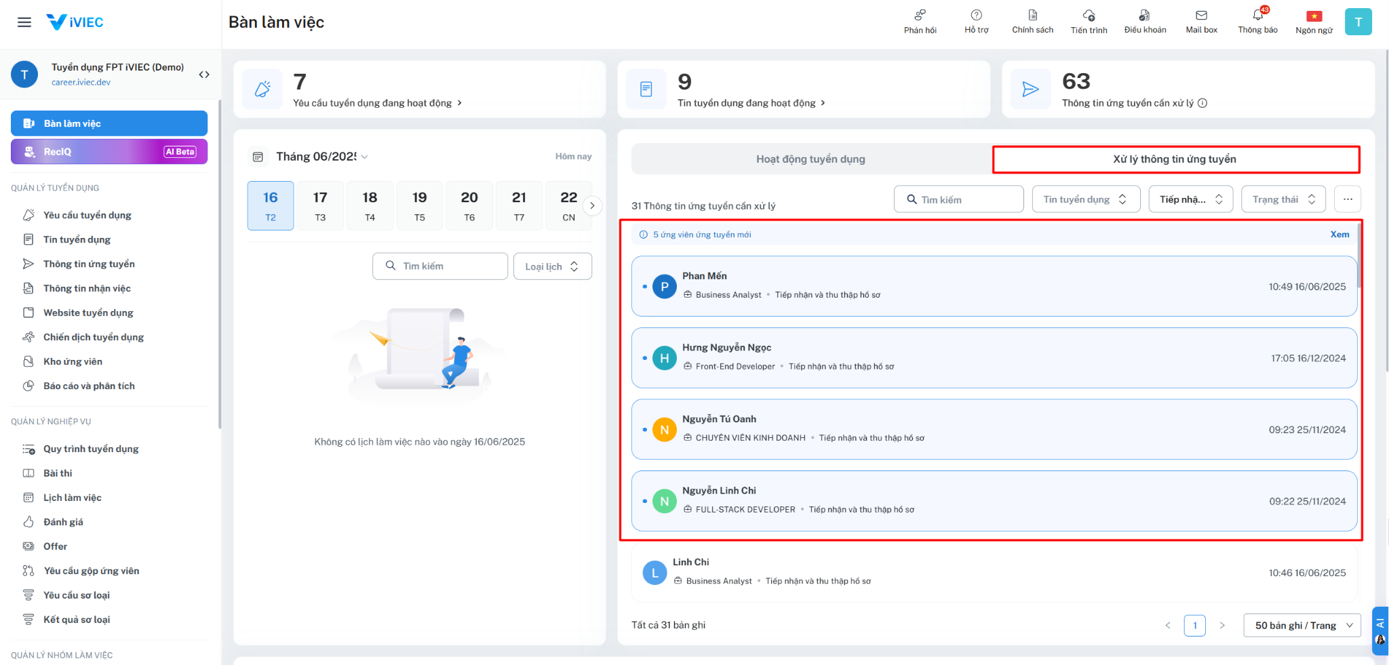Open the Trạng thái filter dropdown
Viewport: 1389px width, 665px height.
point(1283,199)
